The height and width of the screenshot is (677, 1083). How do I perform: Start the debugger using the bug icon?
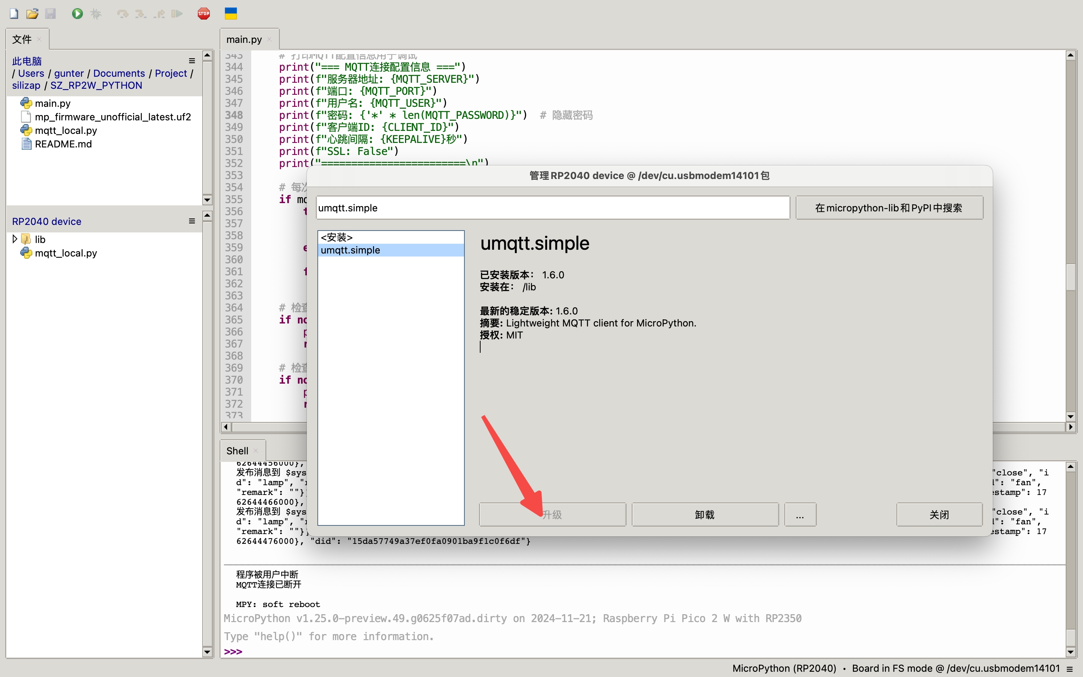[x=95, y=14]
